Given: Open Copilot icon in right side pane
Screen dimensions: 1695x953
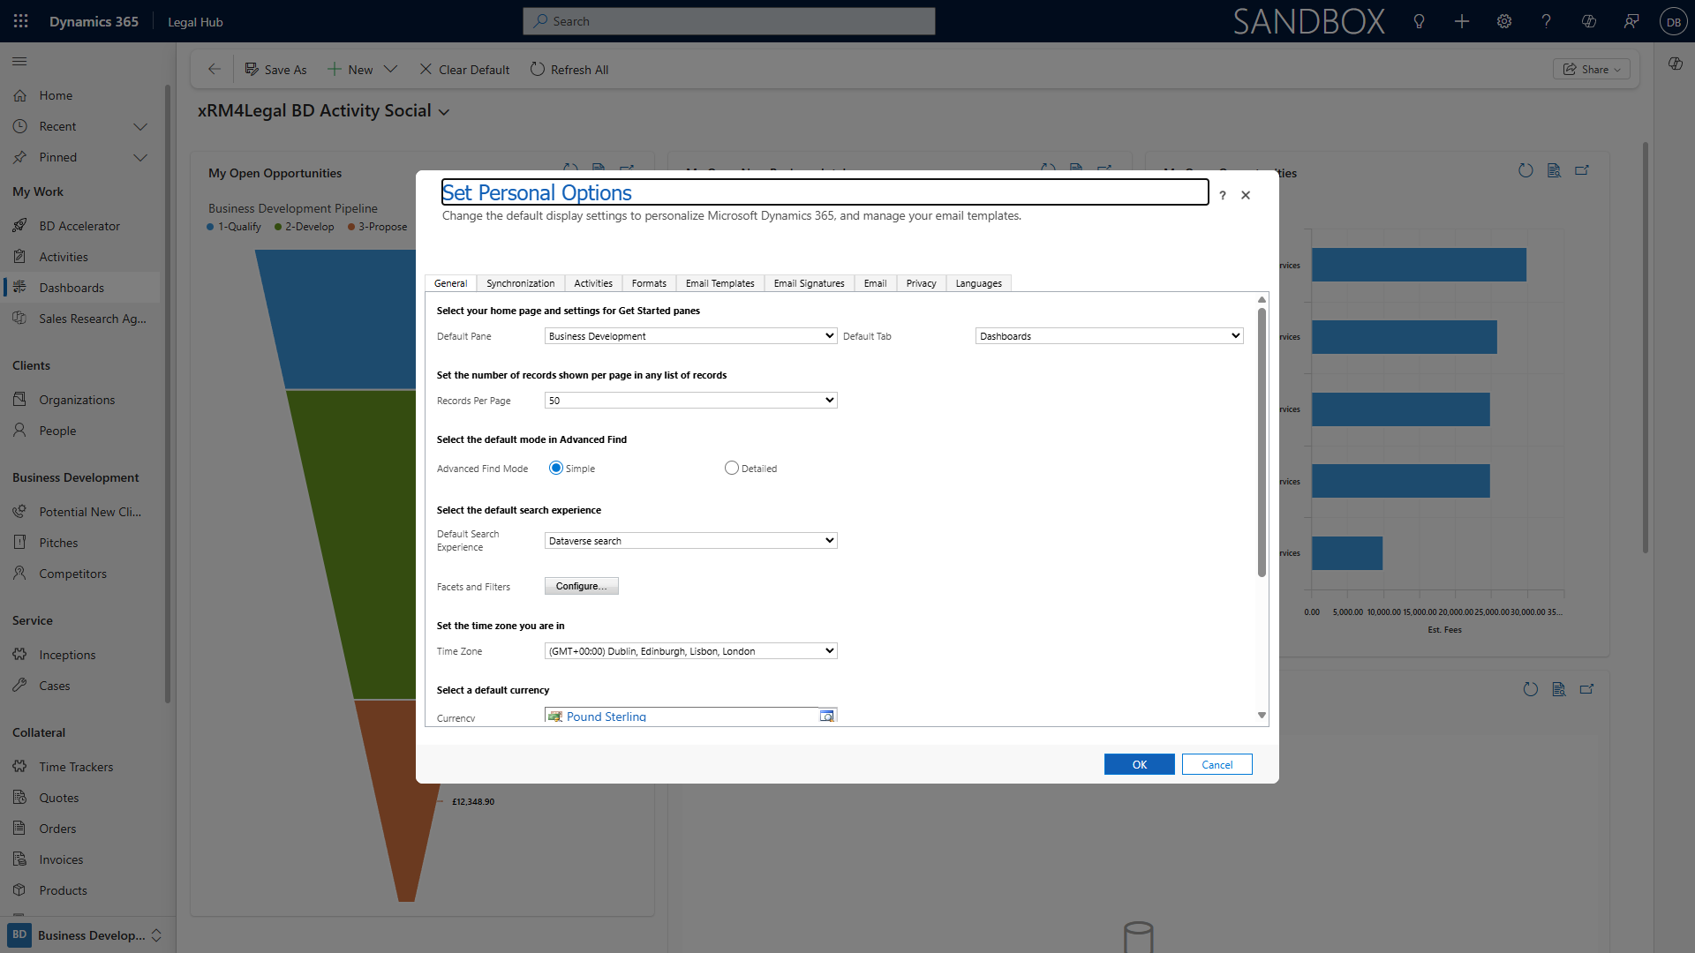Looking at the screenshot, I should (x=1675, y=64).
